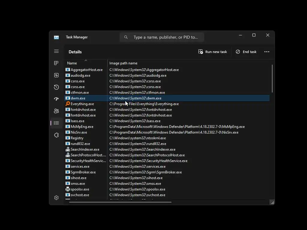Screen dimensions: 307x230
Task: Minimize the Task Manager window
Action: coord(240,35)
